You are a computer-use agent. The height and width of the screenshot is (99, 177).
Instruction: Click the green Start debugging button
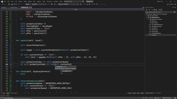coord(45,4)
